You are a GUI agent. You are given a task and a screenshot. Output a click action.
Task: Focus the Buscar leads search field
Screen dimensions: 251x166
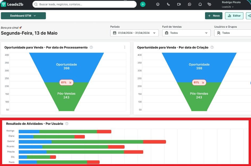click(84, 4)
